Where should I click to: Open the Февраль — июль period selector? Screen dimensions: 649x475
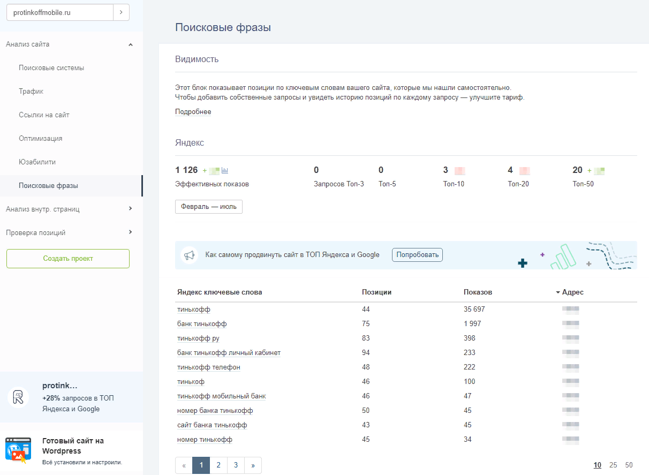pyautogui.click(x=209, y=207)
